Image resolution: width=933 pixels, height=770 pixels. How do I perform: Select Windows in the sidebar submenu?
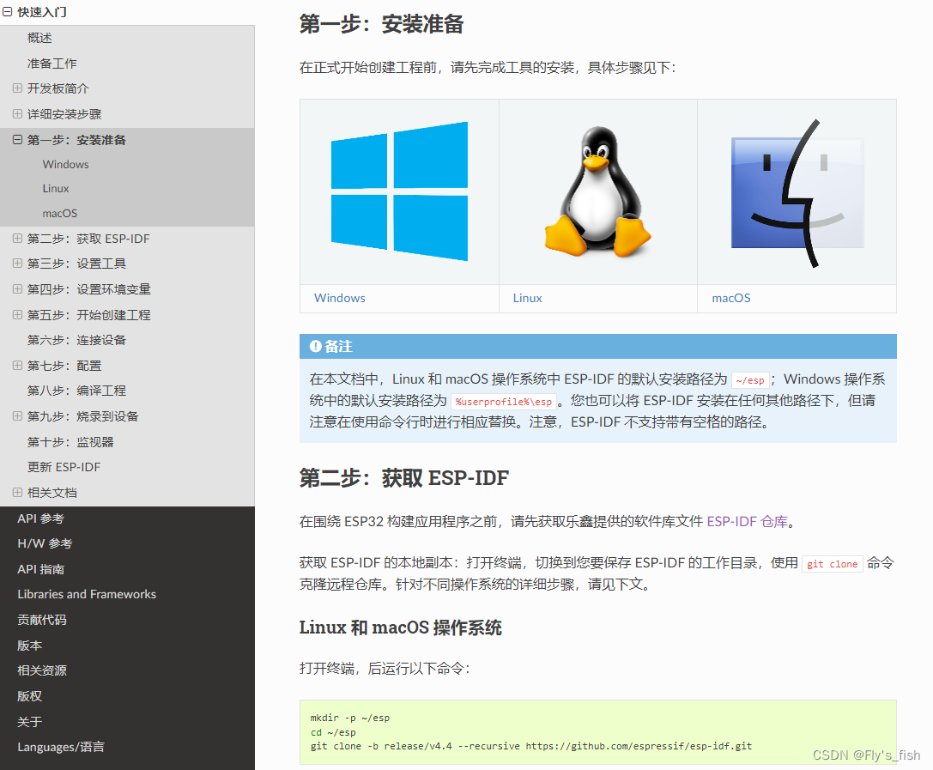point(65,164)
